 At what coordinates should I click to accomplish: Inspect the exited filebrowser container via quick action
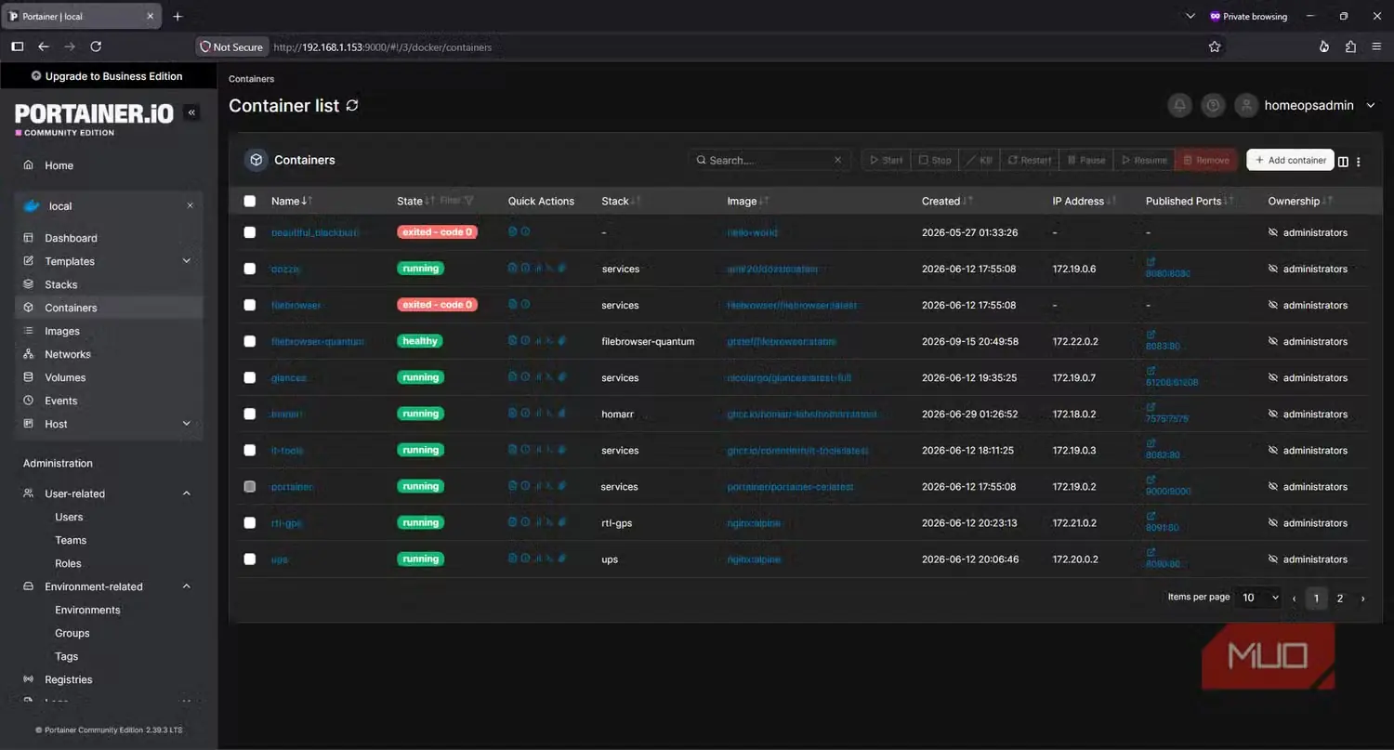pos(525,304)
